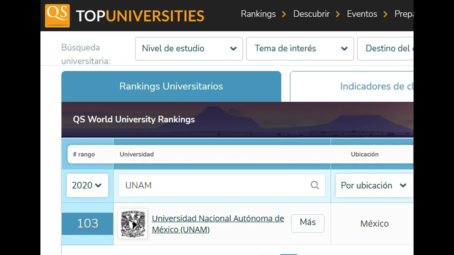This screenshot has height=255, width=454.
Task: Click the search magnifier icon in UNAM field
Action: tap(315, 185)
